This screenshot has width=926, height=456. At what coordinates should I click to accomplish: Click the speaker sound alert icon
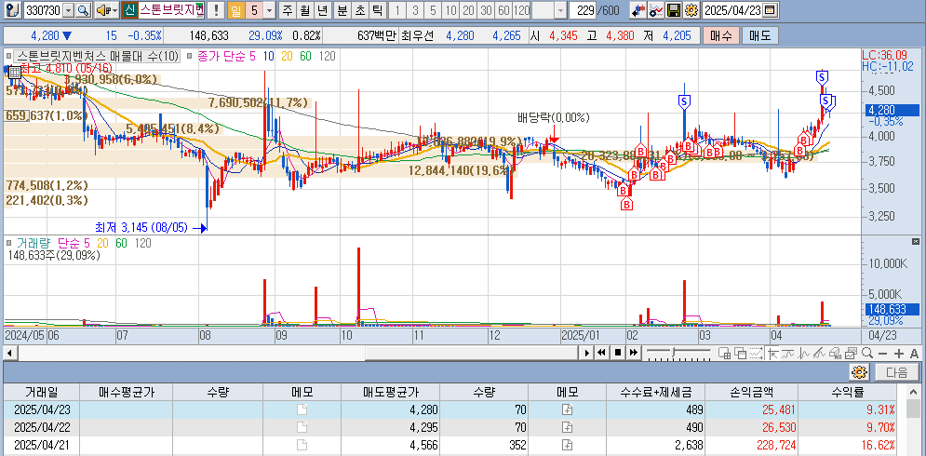click(x=102, y=10)
